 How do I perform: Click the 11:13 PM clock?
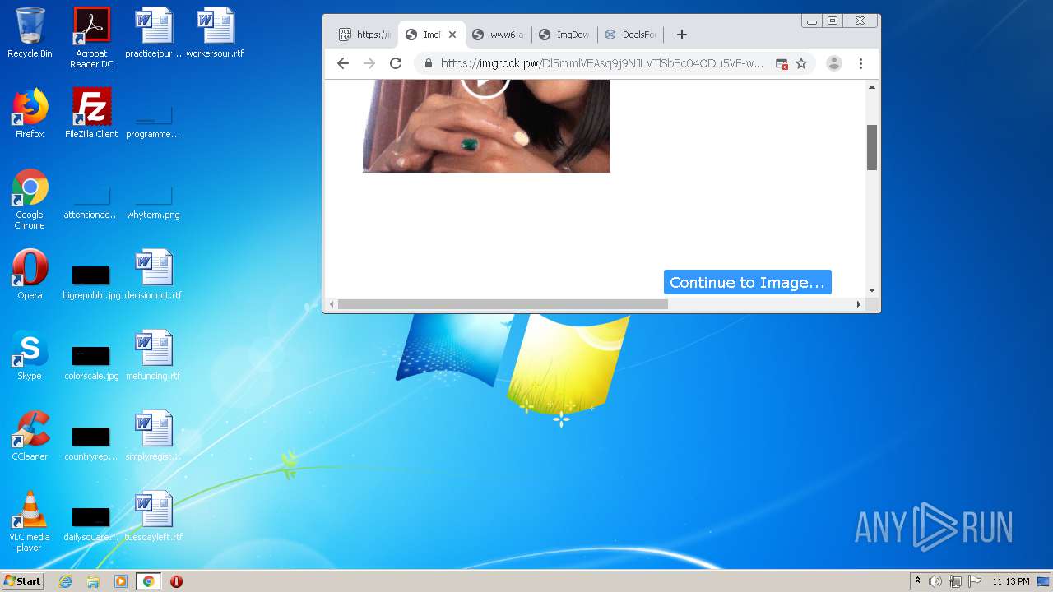click(x=1011, y=581)
